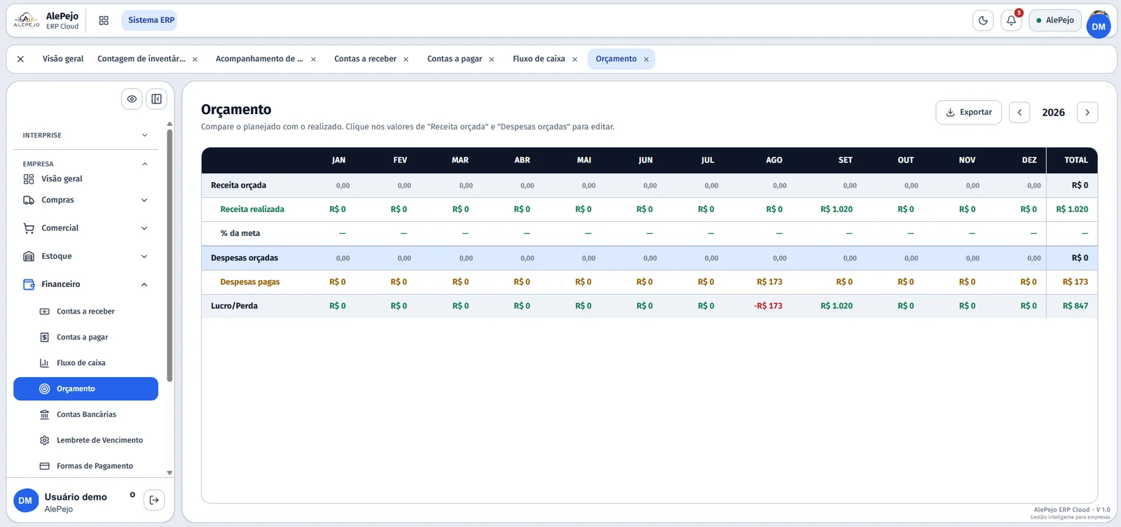Click the Lembrete de Vencimento gear icon
The width and height of the screenshot is (1121, 527).
tap(44, 440)
